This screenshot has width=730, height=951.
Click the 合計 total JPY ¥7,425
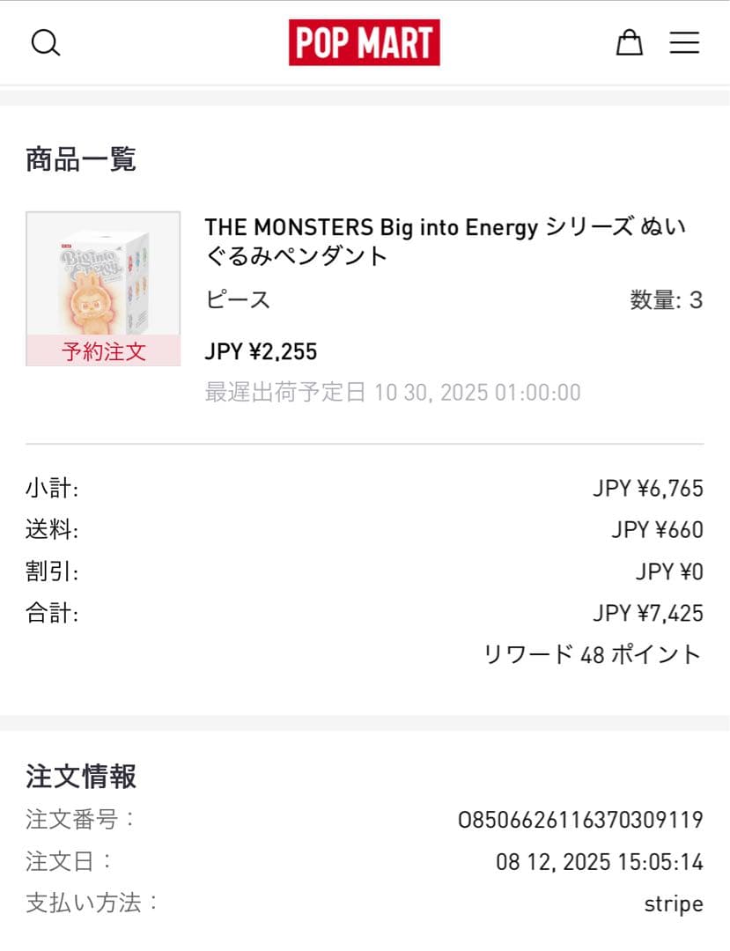648,613
